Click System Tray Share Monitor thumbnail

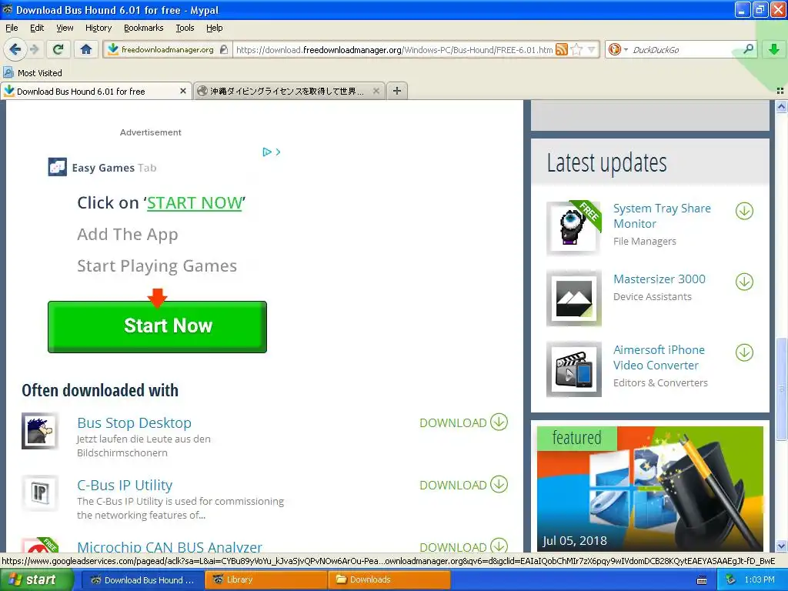(574, 228)
